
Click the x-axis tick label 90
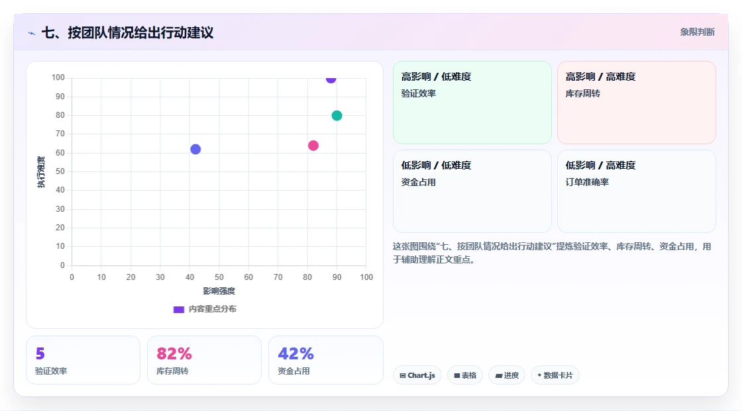pos(337,277)
